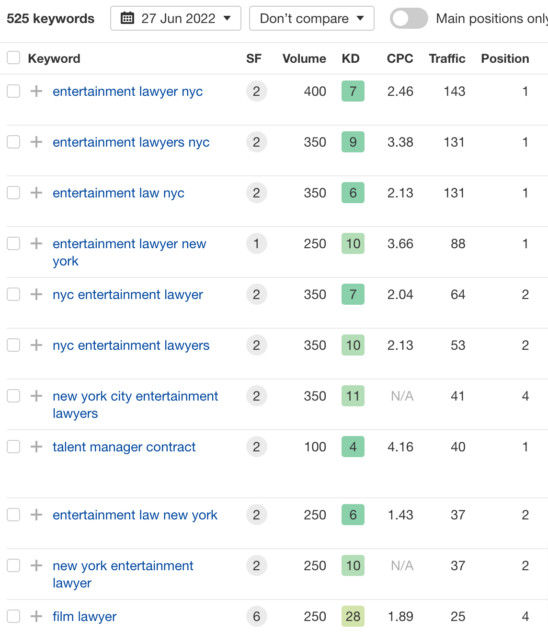Click the plus icon next to "nyc entertainment lawyer"
This screenshot has width=548, height=644.
tap(36, 294)
